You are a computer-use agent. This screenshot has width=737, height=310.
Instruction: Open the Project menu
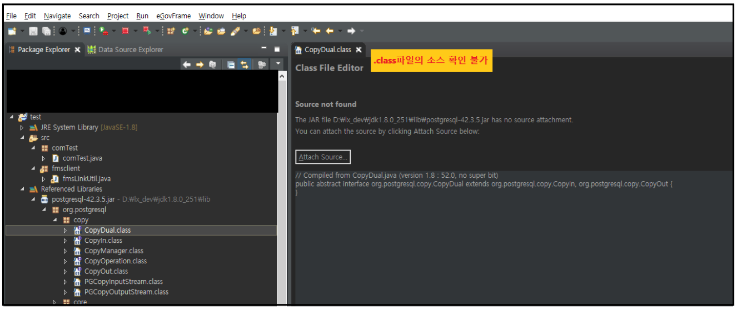click(x=118, y=16)
